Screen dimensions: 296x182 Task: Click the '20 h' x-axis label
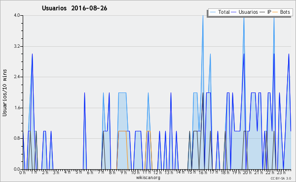coord(247,173)
